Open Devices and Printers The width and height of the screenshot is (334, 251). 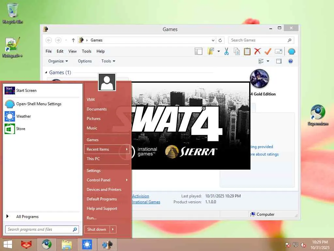click(x=107, y=190)
